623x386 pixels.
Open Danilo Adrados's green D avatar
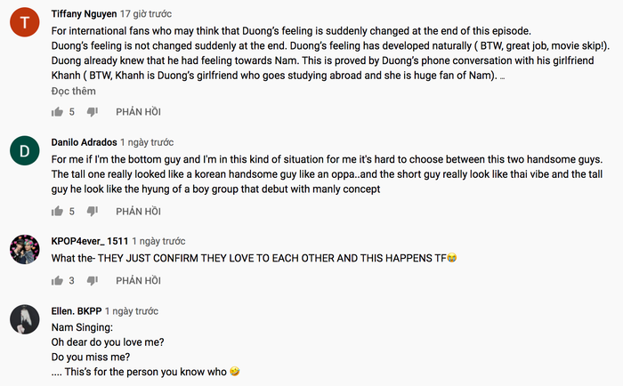[x=25, y=151]
